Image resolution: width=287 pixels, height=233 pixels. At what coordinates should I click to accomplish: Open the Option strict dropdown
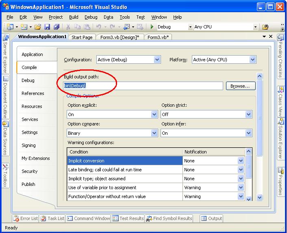click(248, 114)
